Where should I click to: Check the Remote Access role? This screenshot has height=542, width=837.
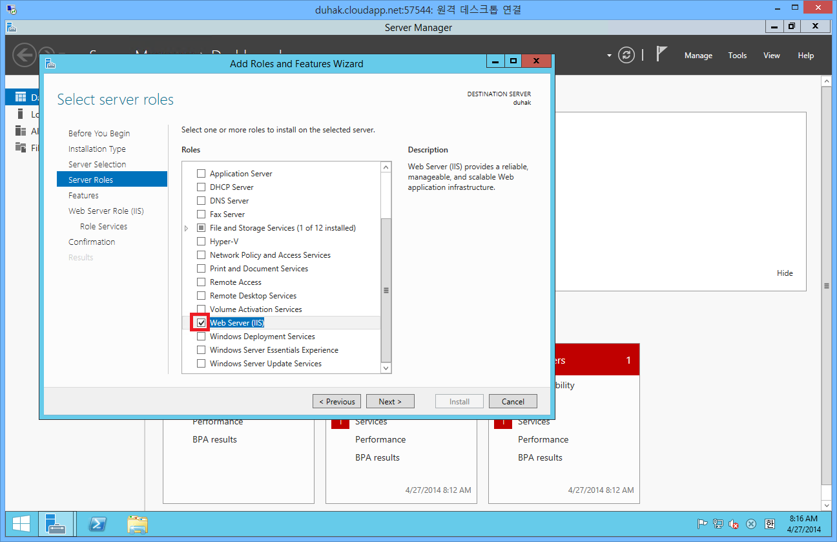201,282
